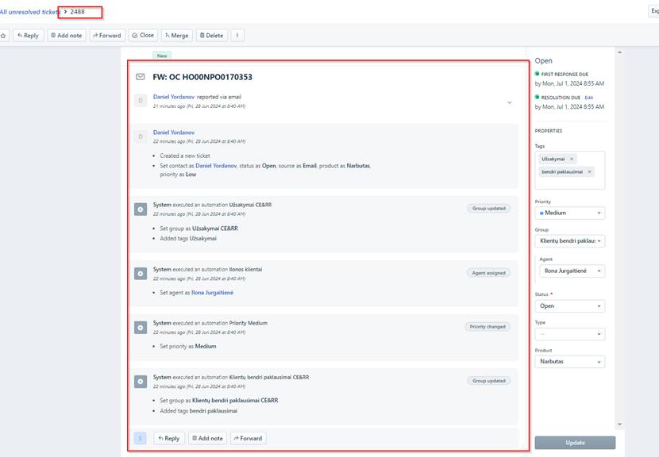Click system icon for Priority Medium automation
Viewport: 659px width, 457px height.
[141, 327]
